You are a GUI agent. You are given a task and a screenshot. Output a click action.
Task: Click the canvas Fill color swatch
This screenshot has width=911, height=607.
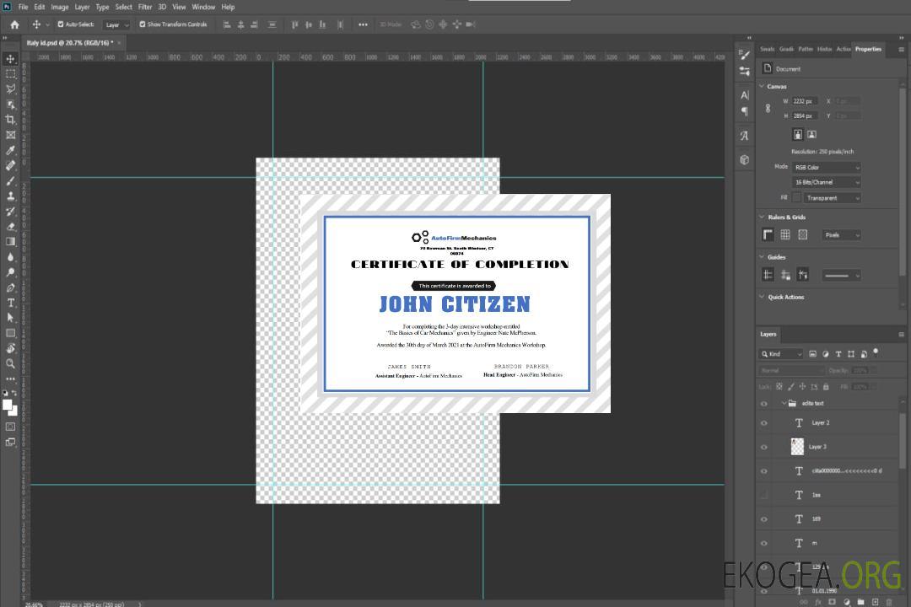796,197
